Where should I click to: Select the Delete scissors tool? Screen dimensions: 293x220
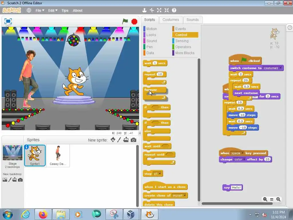[x=152, y=10]
